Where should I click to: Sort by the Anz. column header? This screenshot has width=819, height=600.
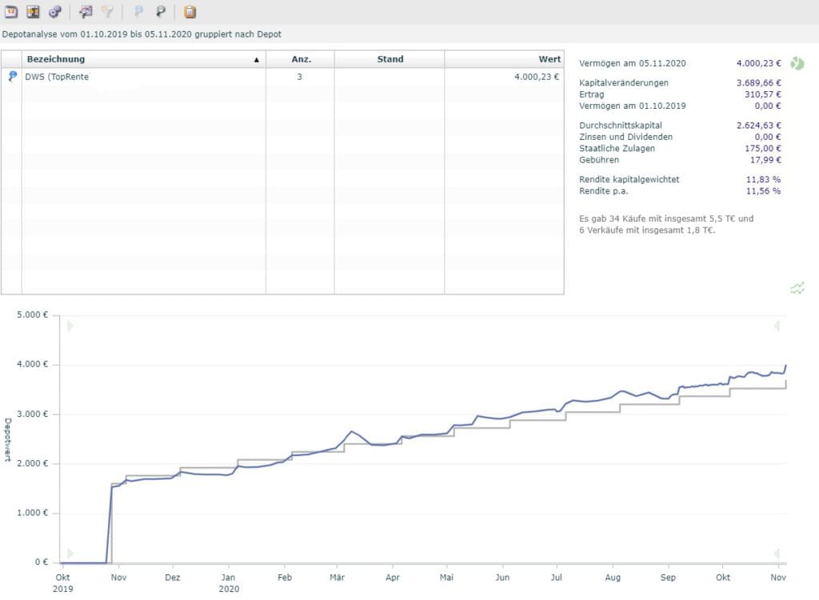301,59
